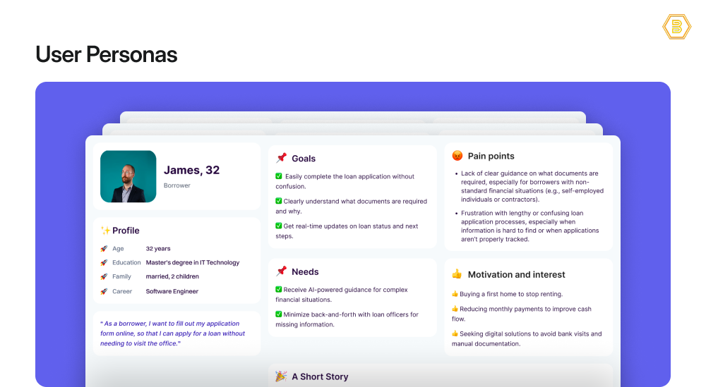Select the rearmost stacked persona card
The image size is (706, 387).
point(353,117)
